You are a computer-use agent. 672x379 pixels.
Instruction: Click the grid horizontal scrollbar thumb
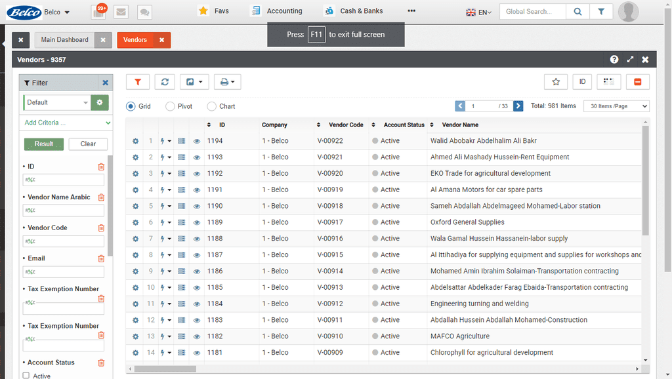[165, 369]
